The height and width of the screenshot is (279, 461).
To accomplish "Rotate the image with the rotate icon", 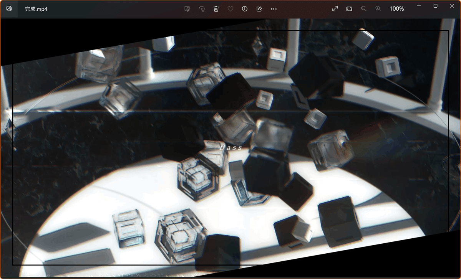I will click(202, 9).
